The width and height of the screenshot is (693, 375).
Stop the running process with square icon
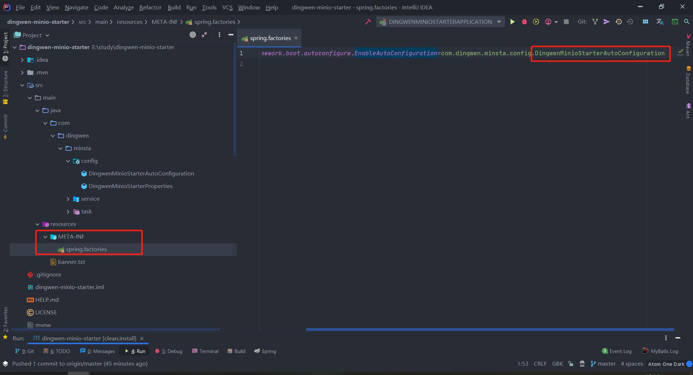(x=566, y=22)
